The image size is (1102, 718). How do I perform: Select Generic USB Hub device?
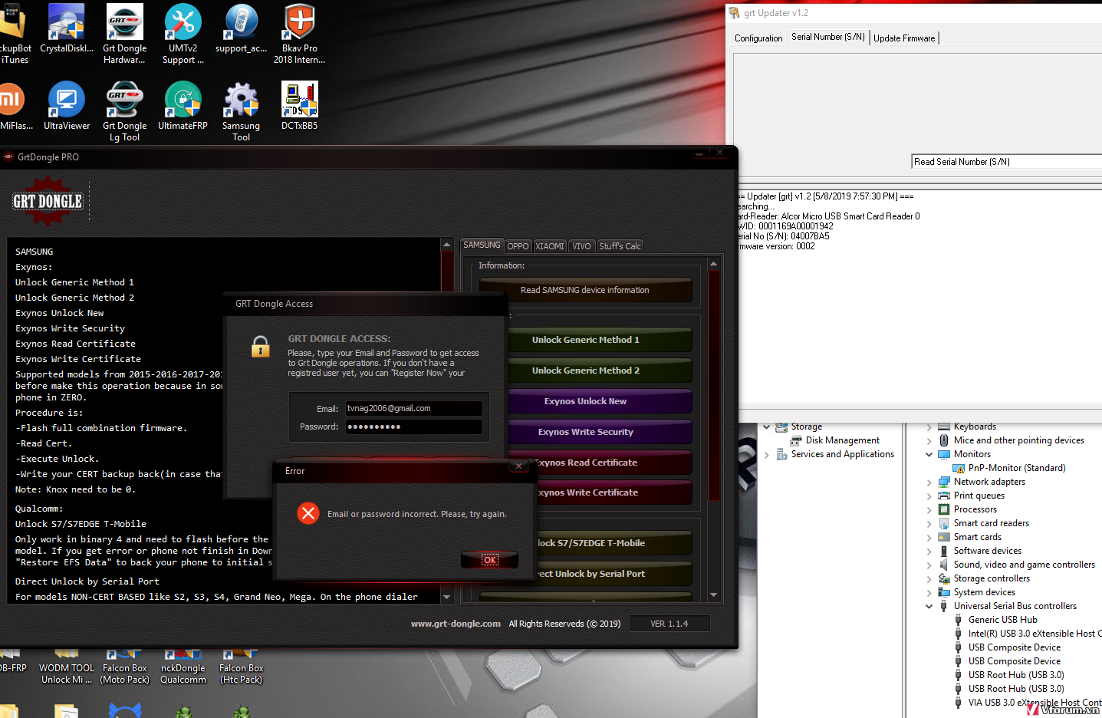pos(1002,620)
